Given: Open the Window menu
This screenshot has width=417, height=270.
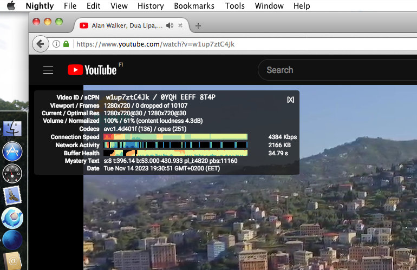Looking at the screenshot, I should pos(269,6).
